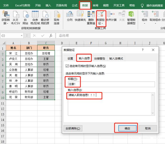Switch to the Excel与财务 tab

(x=23, y=5)
